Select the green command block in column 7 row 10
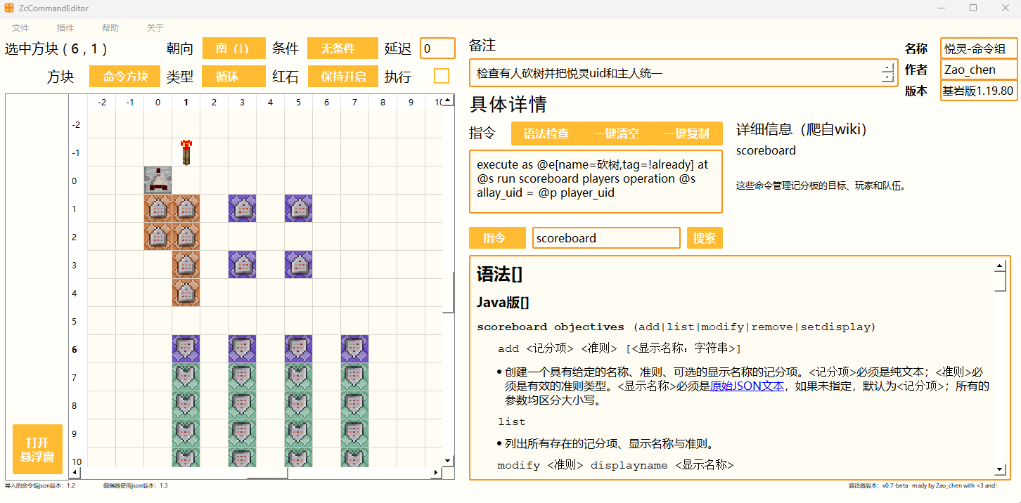Screen dimensions: 1021x503 click(354, 457)
